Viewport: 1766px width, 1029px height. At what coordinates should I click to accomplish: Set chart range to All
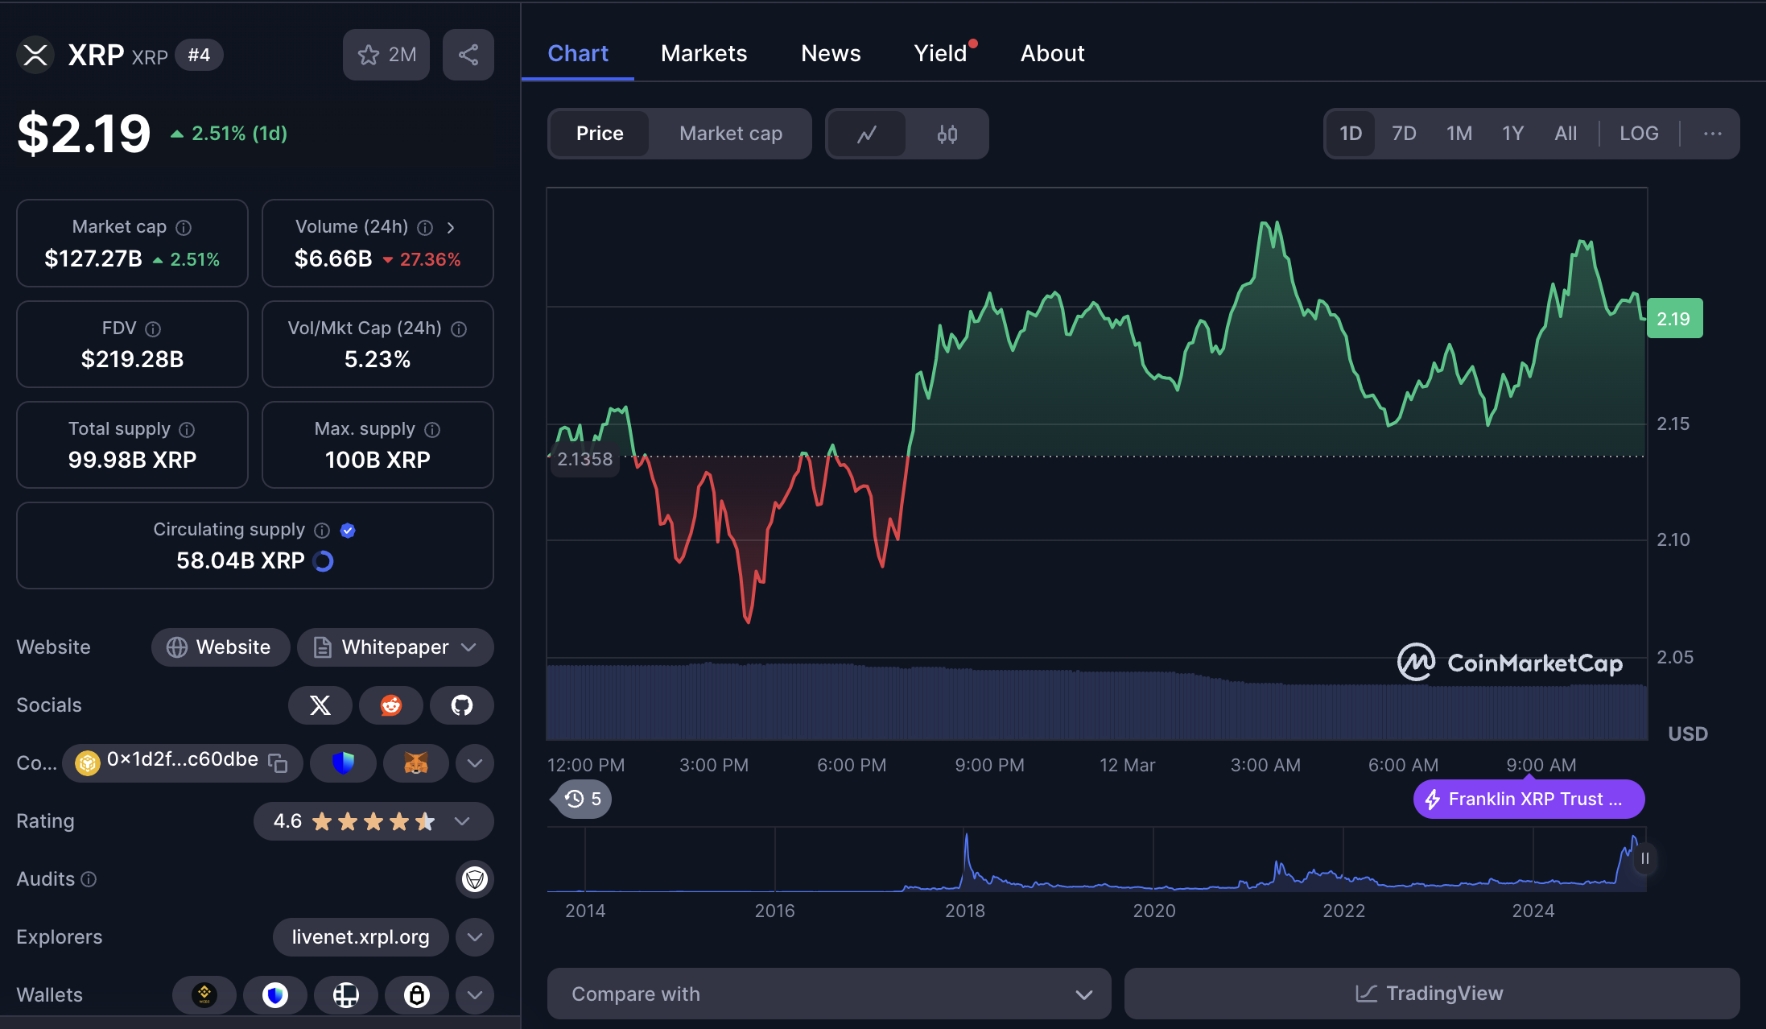[x=1566, y=134]
